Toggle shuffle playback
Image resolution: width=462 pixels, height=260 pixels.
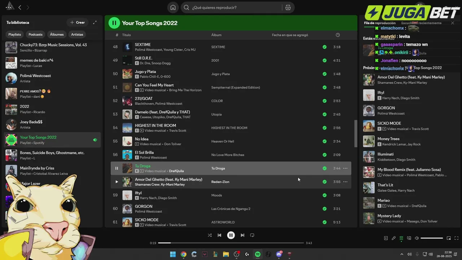[x=210, y=235]
